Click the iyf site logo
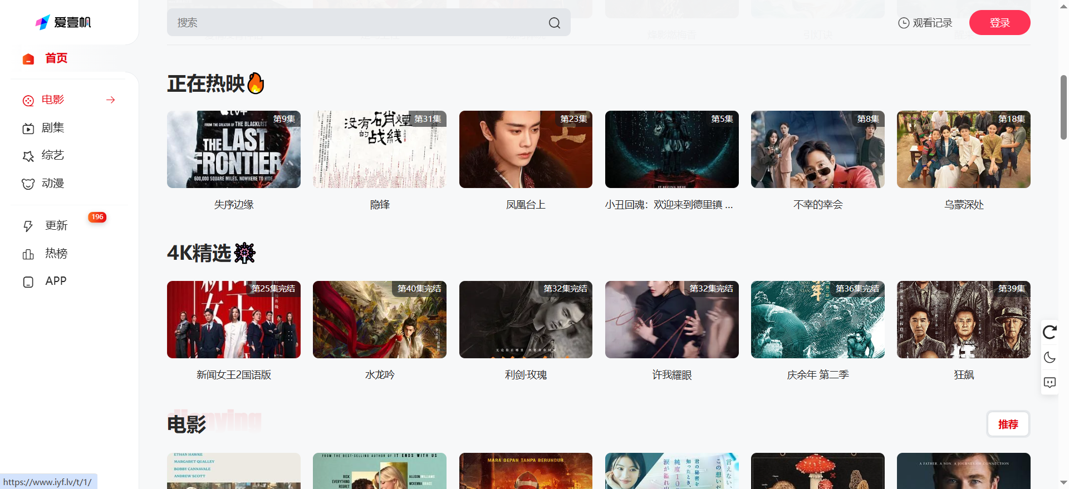Image resolution: width=1069 pixels, height=489 pixels. 63,22
